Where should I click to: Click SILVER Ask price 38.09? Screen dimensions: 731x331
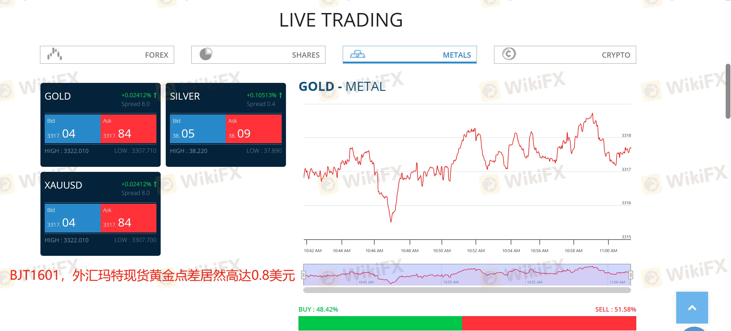click(254, 129)
